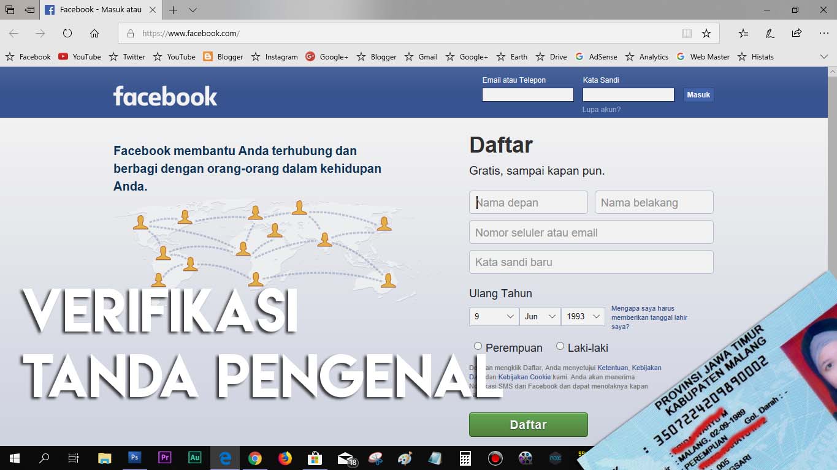Open a new browser tab
The height and width of the screenshot is (470, 837).
tap(174, 10)
